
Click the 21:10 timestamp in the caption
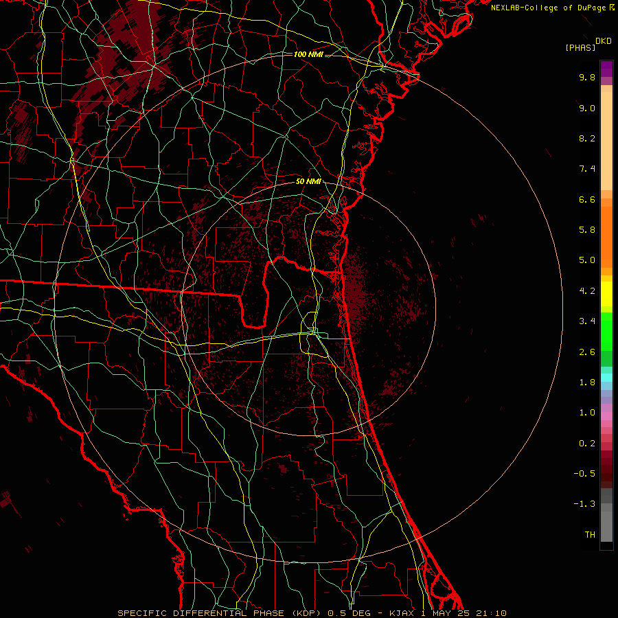click(491, 613)
